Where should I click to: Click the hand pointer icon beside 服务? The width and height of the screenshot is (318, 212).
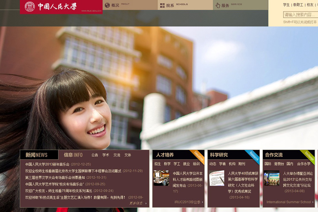[x=218, y=5]
